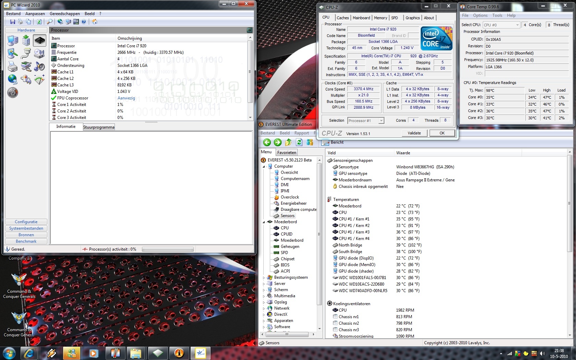Expand the Multimedia node in EVEREST tree
The height and width of the screenshot is (360, 576).
[264, 296]
